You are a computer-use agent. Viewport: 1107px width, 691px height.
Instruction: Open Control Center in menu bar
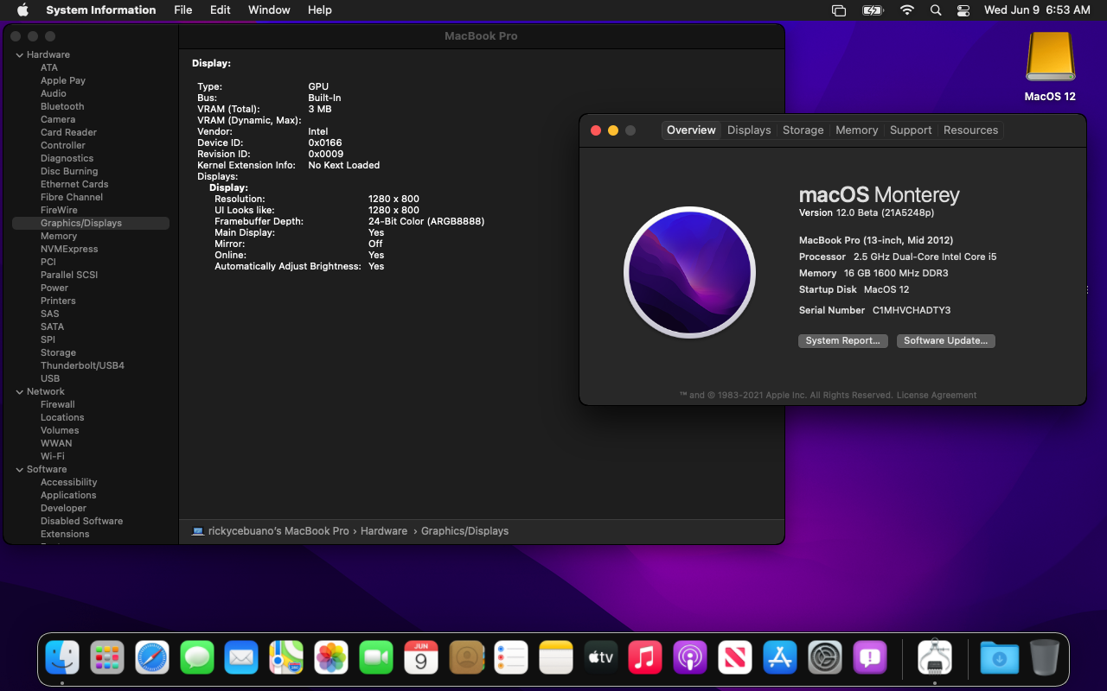[x=963, y=10]
